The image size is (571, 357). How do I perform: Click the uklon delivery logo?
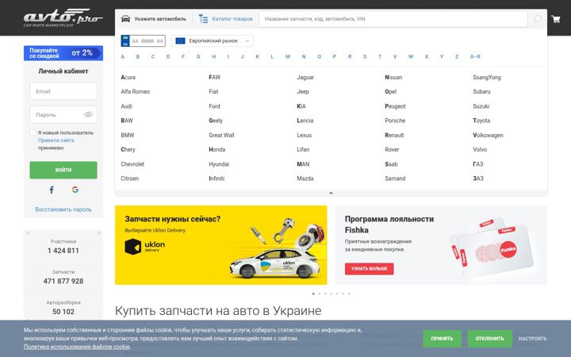tap(144, 246)
